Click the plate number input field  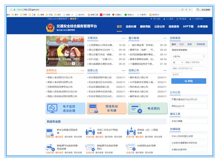point(194,62)
